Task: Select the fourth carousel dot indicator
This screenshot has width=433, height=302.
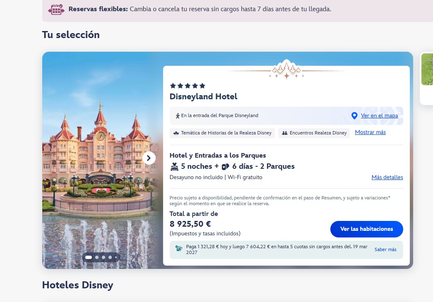Action: point(110,257)
